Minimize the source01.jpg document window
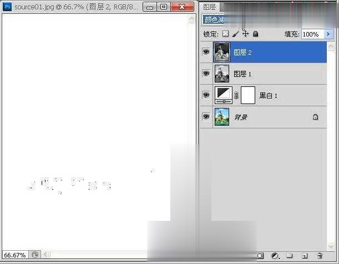The image size is (339, 264). tap(150, 7)
